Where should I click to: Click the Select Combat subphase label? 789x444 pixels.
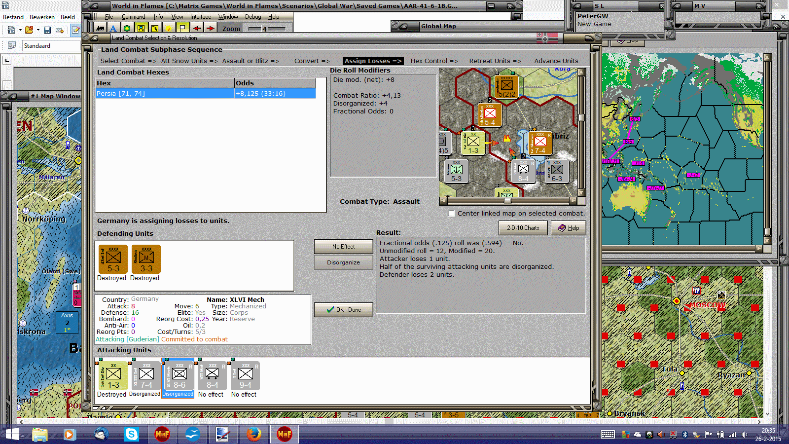coord(128,61)
